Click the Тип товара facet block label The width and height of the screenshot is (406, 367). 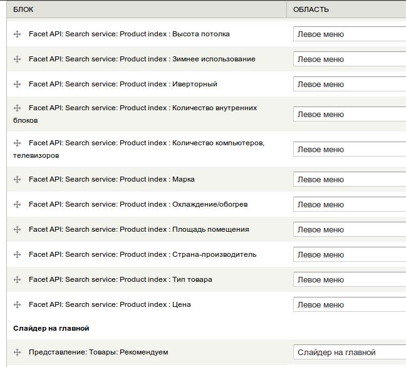[120, 279]
